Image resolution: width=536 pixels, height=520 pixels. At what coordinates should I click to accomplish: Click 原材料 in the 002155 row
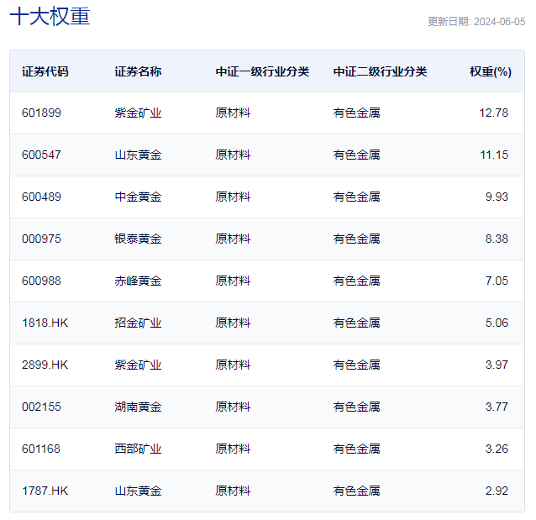(233, 407)
